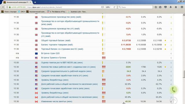This screenshot has width=185, height=104.
Task: Expand Количество новых рабочих мест row arrow
Action: [x=171, y=67]
